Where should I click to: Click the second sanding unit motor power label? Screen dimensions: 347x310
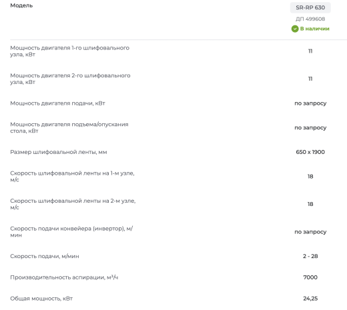click(70, 79)
